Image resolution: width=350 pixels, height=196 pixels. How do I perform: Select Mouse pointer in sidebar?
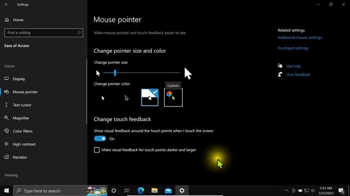coord(25,92)
